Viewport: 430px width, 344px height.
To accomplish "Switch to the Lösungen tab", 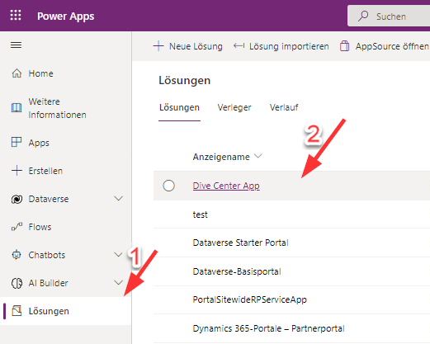I will coord(179,107).
